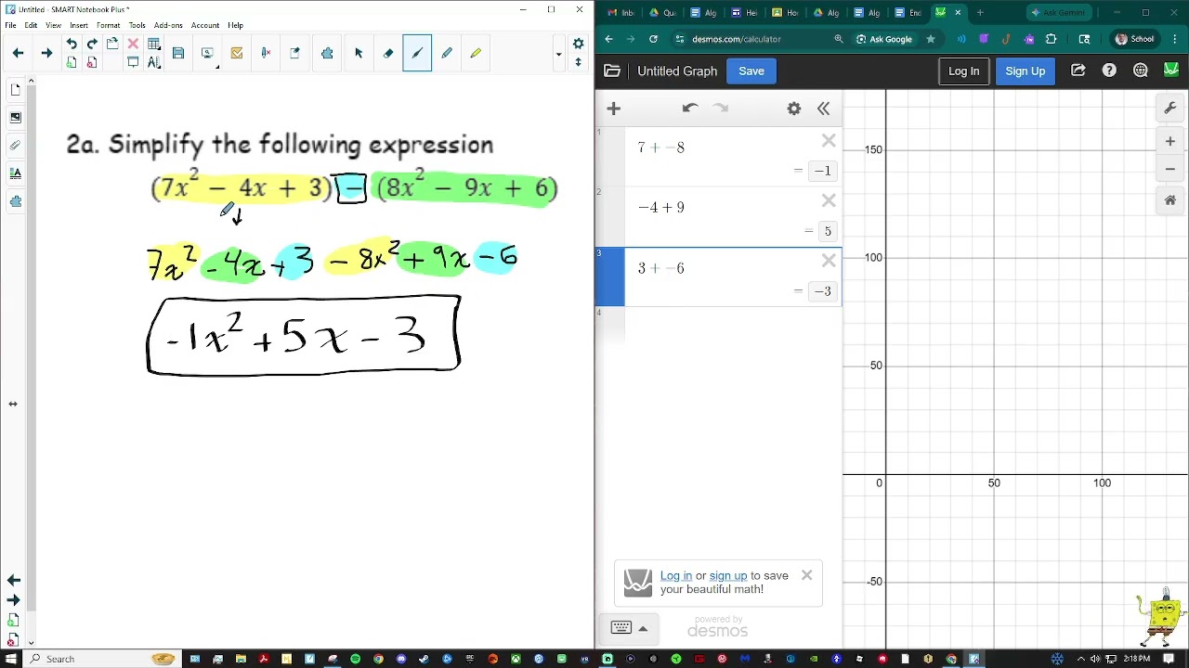1189x668 pixels.
Task: Open Desmos graph folder icon
Action: [611, 71]
